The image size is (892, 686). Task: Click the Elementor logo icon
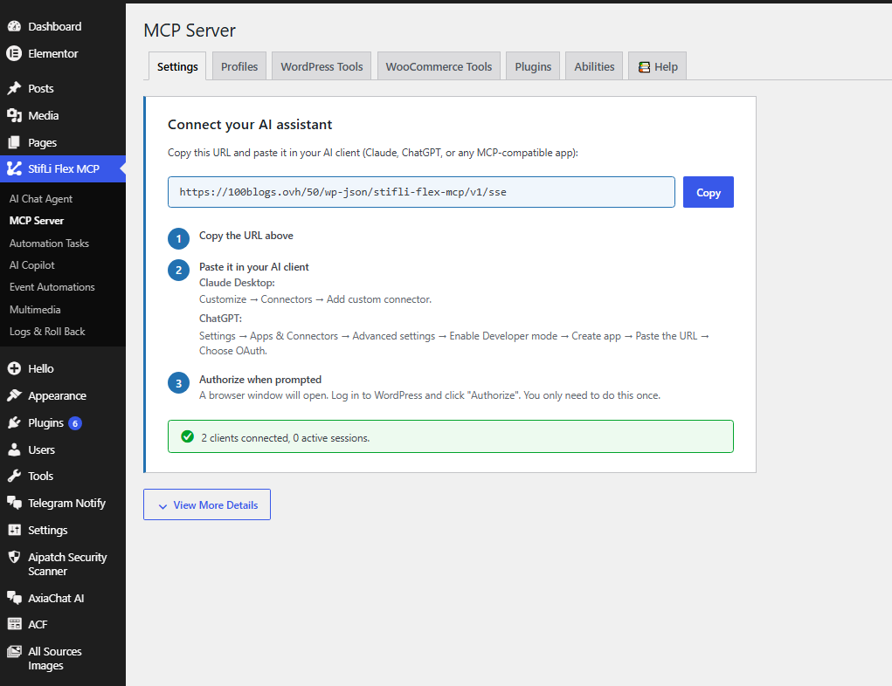coord(14,53)
